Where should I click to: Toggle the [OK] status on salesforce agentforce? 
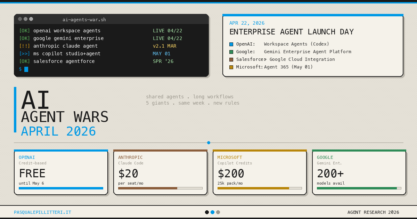pos(24,61)
